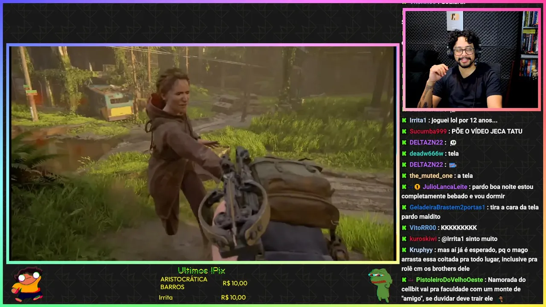Click the flag emote in DELTAZN22's message
This screenshot has height=307, width=546.
(x=453, y=165)
